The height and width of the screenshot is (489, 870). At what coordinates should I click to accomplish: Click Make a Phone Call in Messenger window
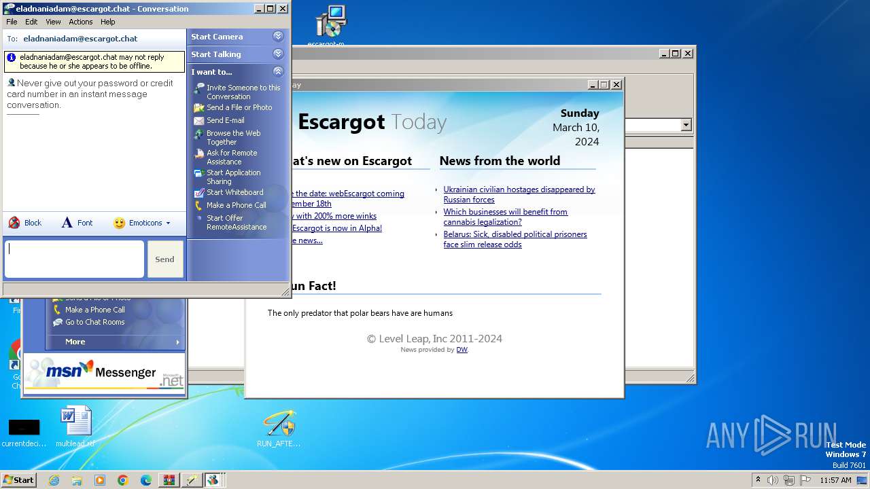[94, 310]
